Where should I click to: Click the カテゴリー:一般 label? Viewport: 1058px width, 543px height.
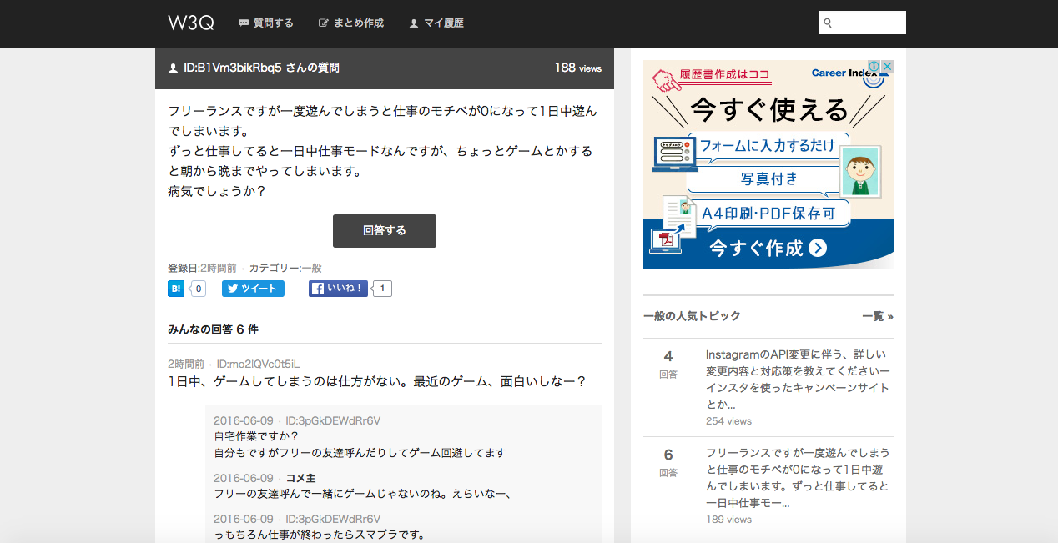coord(285,269)
